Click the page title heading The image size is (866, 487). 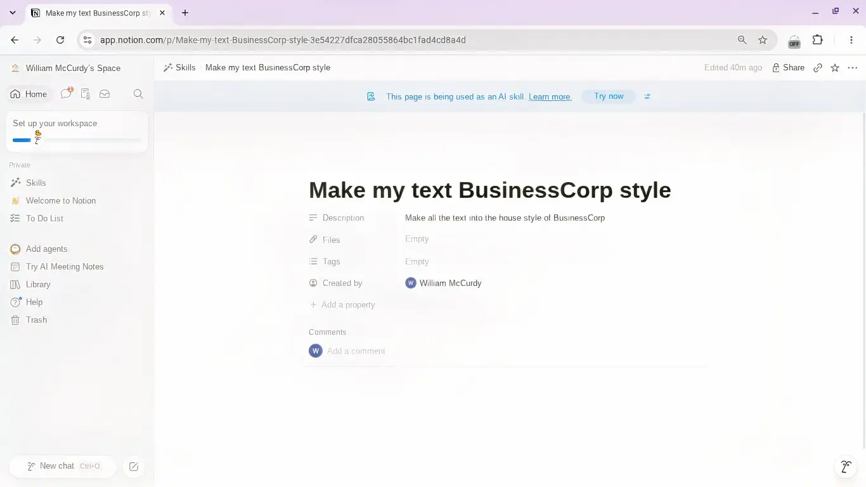pos(489,190)
